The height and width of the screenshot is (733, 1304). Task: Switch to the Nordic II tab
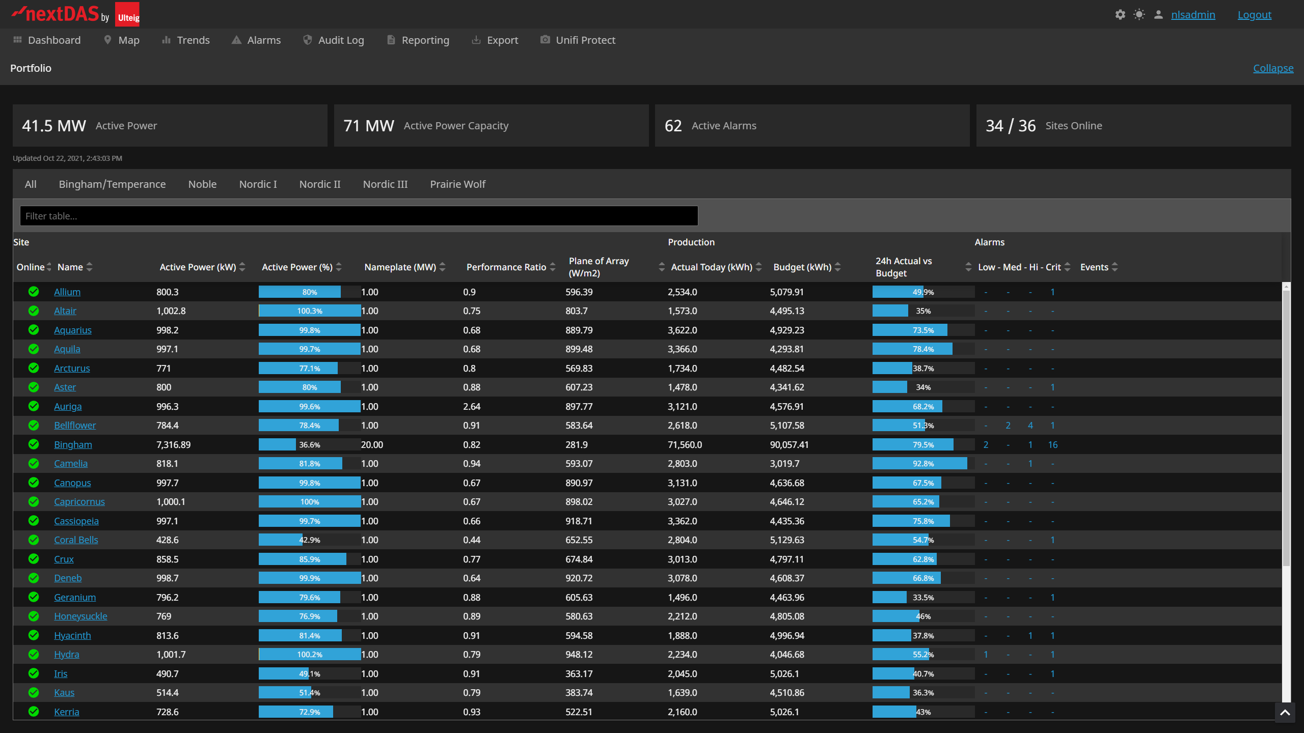tap(320, 184)
